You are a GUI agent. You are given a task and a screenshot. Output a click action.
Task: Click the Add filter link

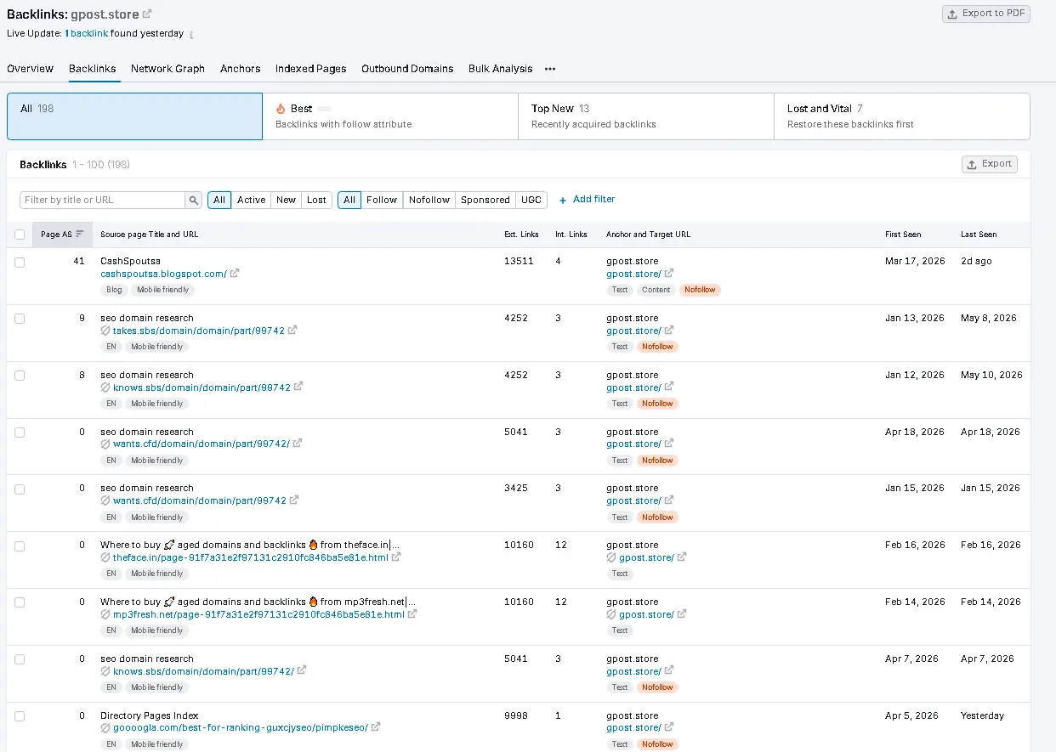(587, 200)
